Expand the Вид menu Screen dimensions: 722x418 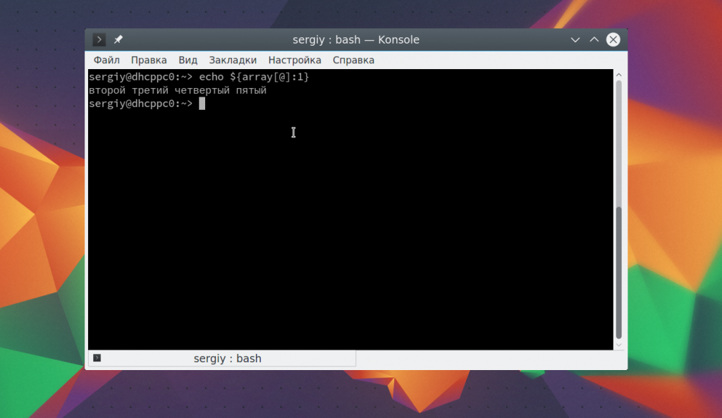click(x=188, y=60)
